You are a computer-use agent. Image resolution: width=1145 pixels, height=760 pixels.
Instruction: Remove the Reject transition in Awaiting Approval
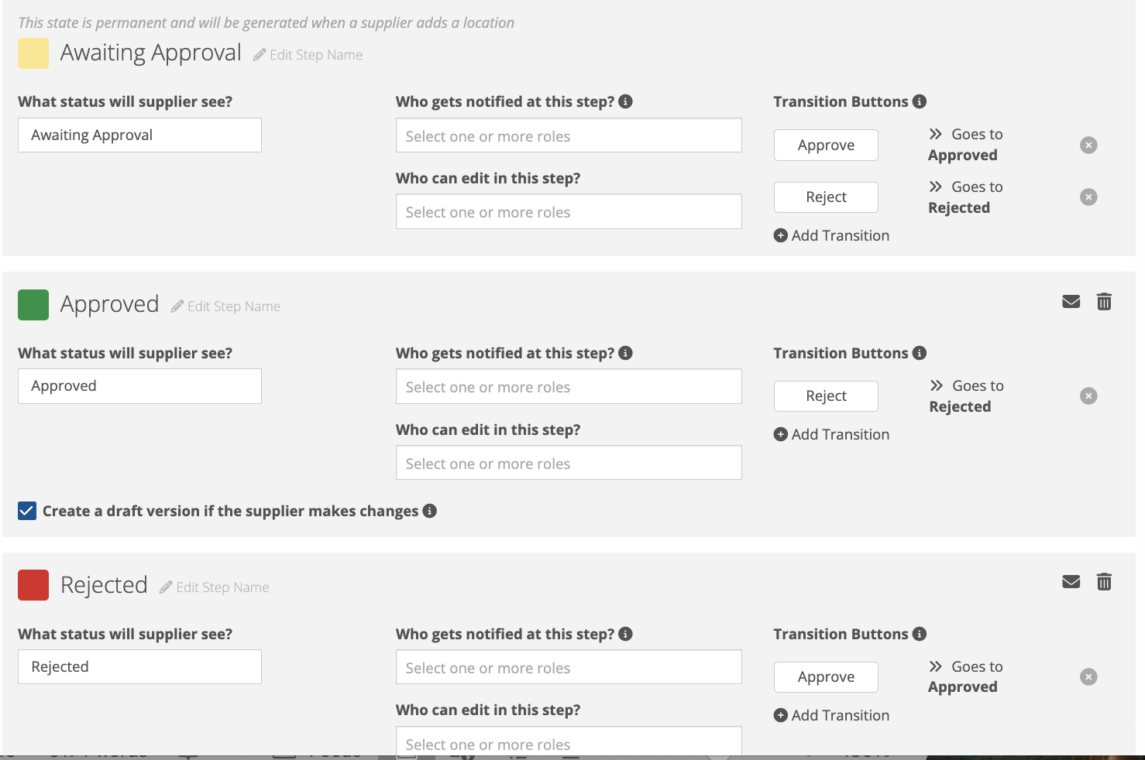(x=1088, y=197)
